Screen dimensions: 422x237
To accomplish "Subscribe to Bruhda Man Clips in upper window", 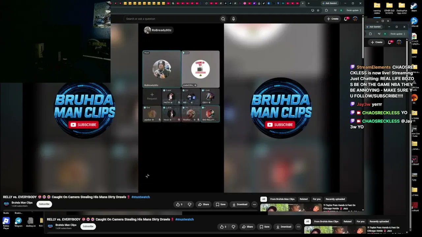I will 44,204.
